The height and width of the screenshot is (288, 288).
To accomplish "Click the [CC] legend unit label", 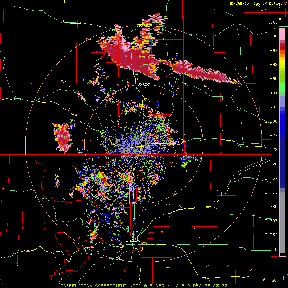I will [273, 22].
